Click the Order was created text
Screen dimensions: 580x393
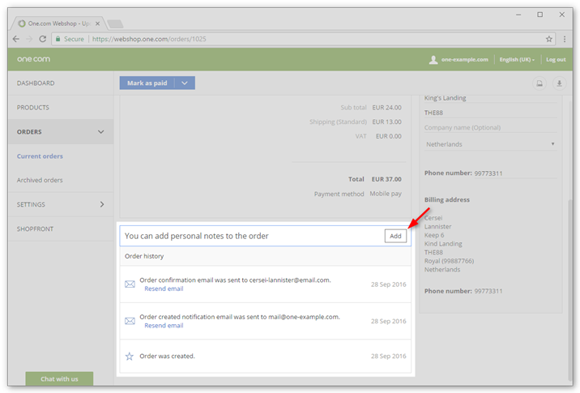pos(167,356)
